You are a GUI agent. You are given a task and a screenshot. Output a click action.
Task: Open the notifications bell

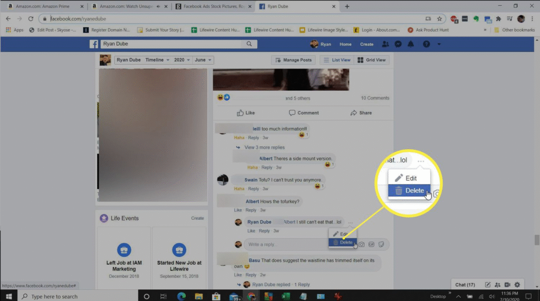[x=410, y=44]
